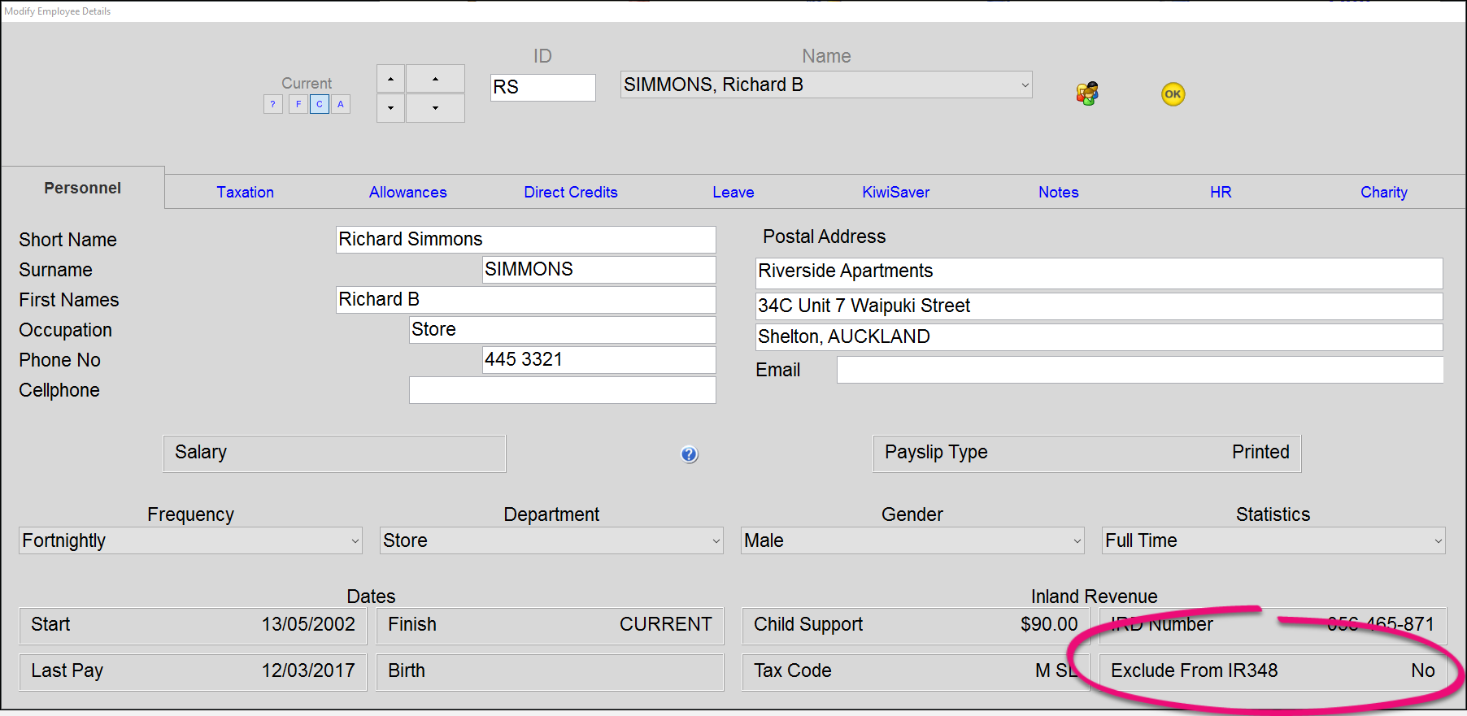Click the Salary button

click(x=334, y=453)
